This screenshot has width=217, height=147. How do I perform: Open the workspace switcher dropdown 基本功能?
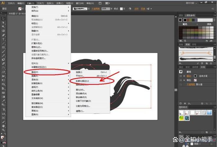191,3
